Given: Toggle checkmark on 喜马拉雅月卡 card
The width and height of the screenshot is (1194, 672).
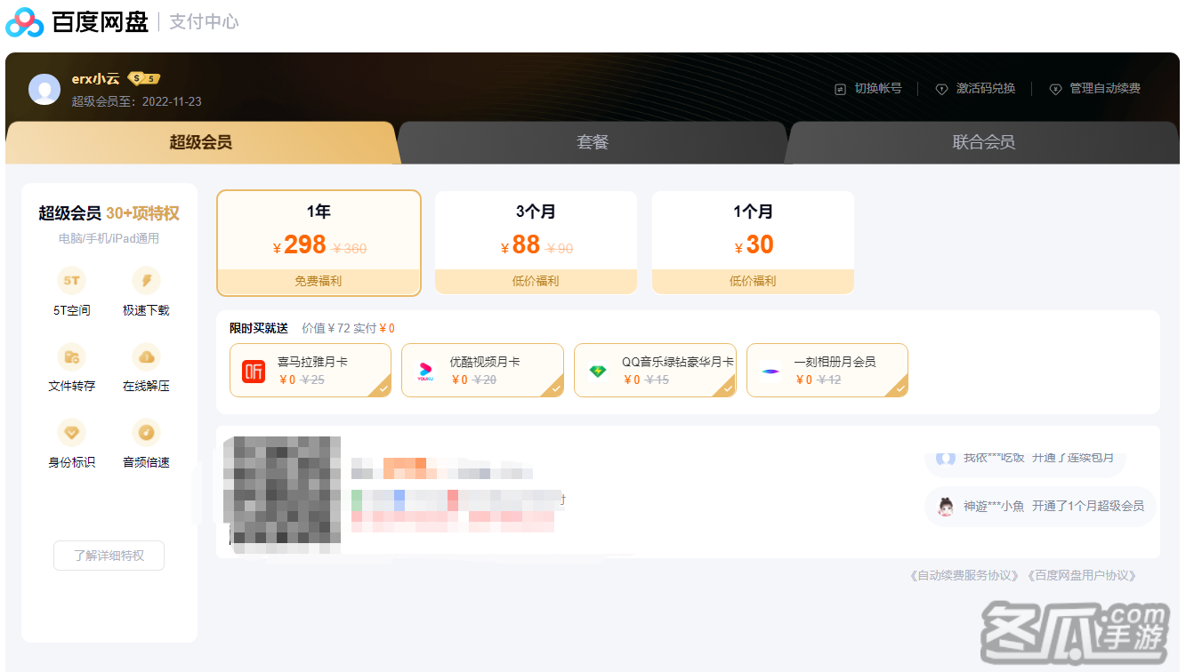Looking at the screenshot, I should 382,388.
